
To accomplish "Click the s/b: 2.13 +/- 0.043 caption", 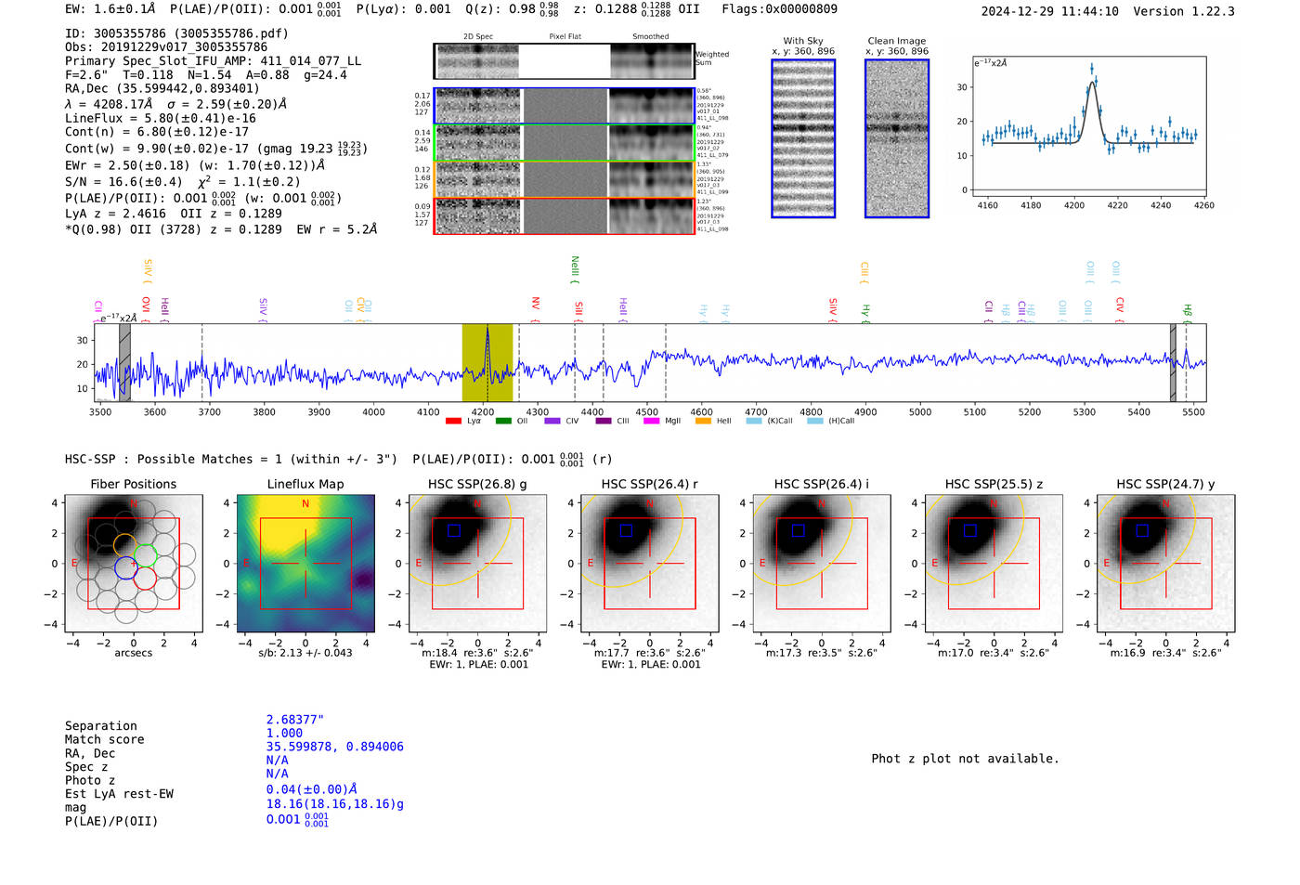I will (305, 653).
